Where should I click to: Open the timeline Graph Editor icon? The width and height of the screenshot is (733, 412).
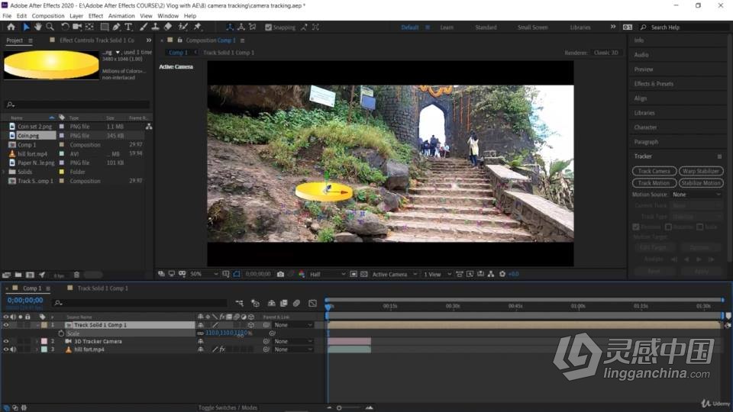(x=313, y=303)
